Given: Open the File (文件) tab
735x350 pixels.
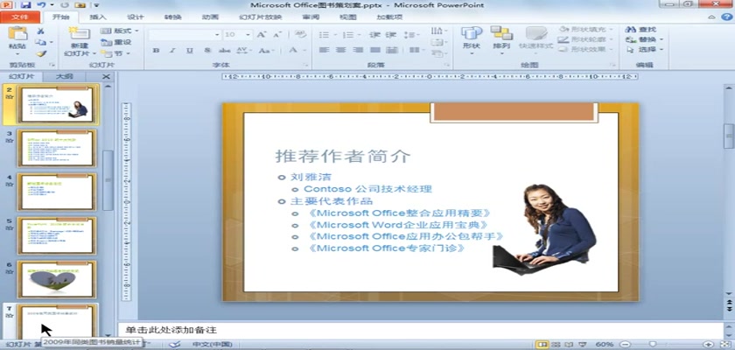Looking at the screenshot, I should tap(19, 17).
